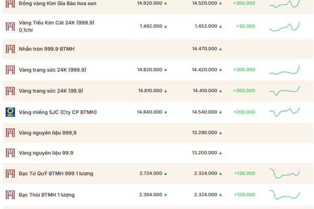314x209 pixels.
Task: Click the SJC logo icon
Action: point(10,112)
